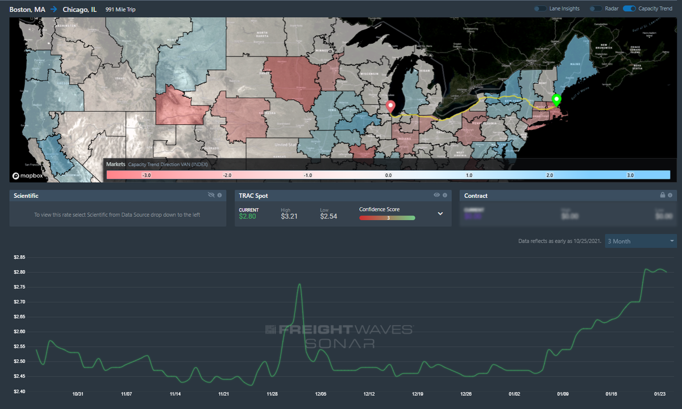Viewport: 682px width, 409px height.
Task: Open info icon on Scientific panel
Action: click(219, 195)
